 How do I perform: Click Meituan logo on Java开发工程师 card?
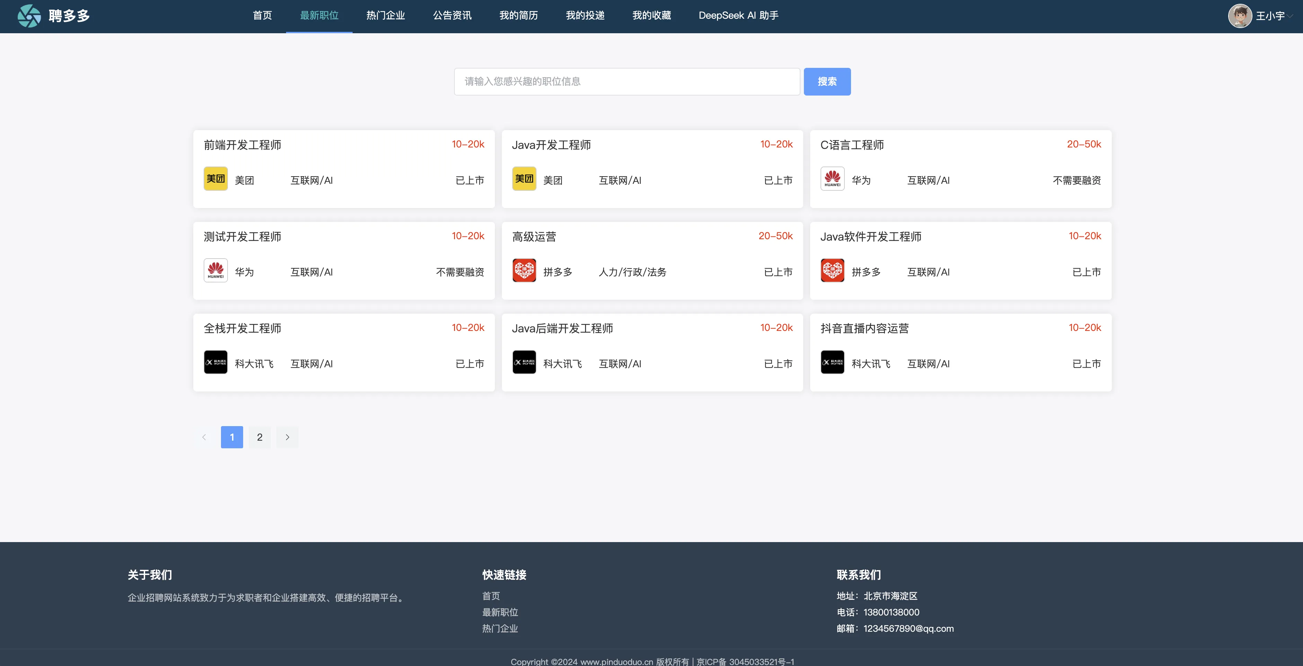pyautogui.click(x=524, y=179)
